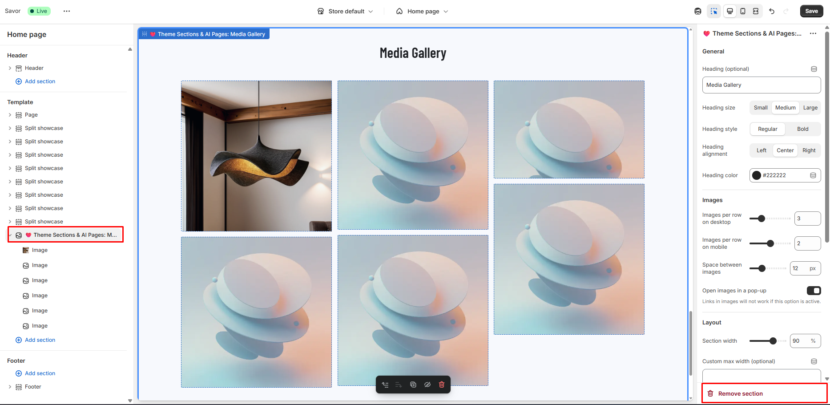
Task: Switch preview to desktop view
Action: click(730, 11)
